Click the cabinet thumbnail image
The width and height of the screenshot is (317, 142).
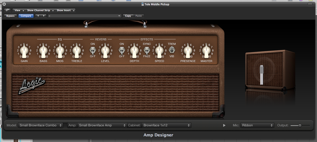point(270,70)
